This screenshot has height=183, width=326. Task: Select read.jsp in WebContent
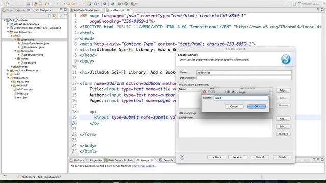coord(22,97)
